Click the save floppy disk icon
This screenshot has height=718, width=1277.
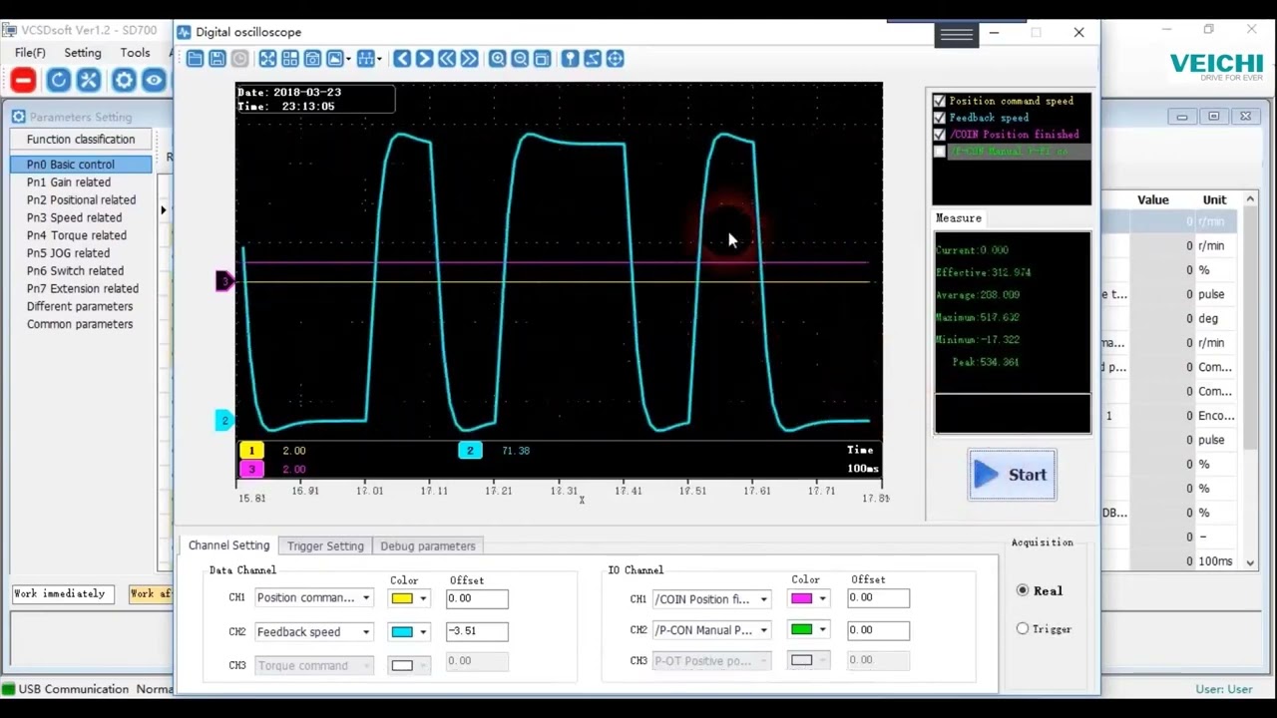(216, 59)
